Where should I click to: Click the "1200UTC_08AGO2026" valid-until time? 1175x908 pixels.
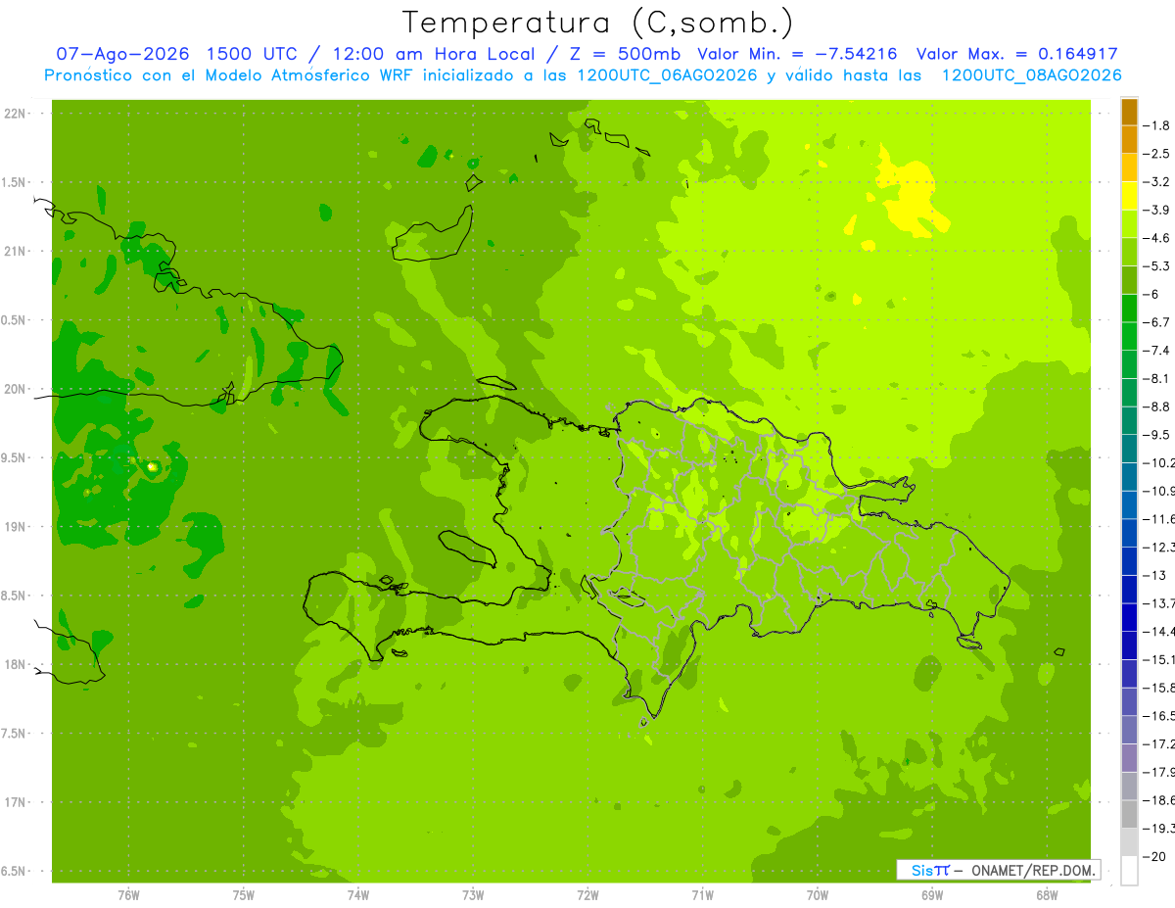pos(1031,75)
